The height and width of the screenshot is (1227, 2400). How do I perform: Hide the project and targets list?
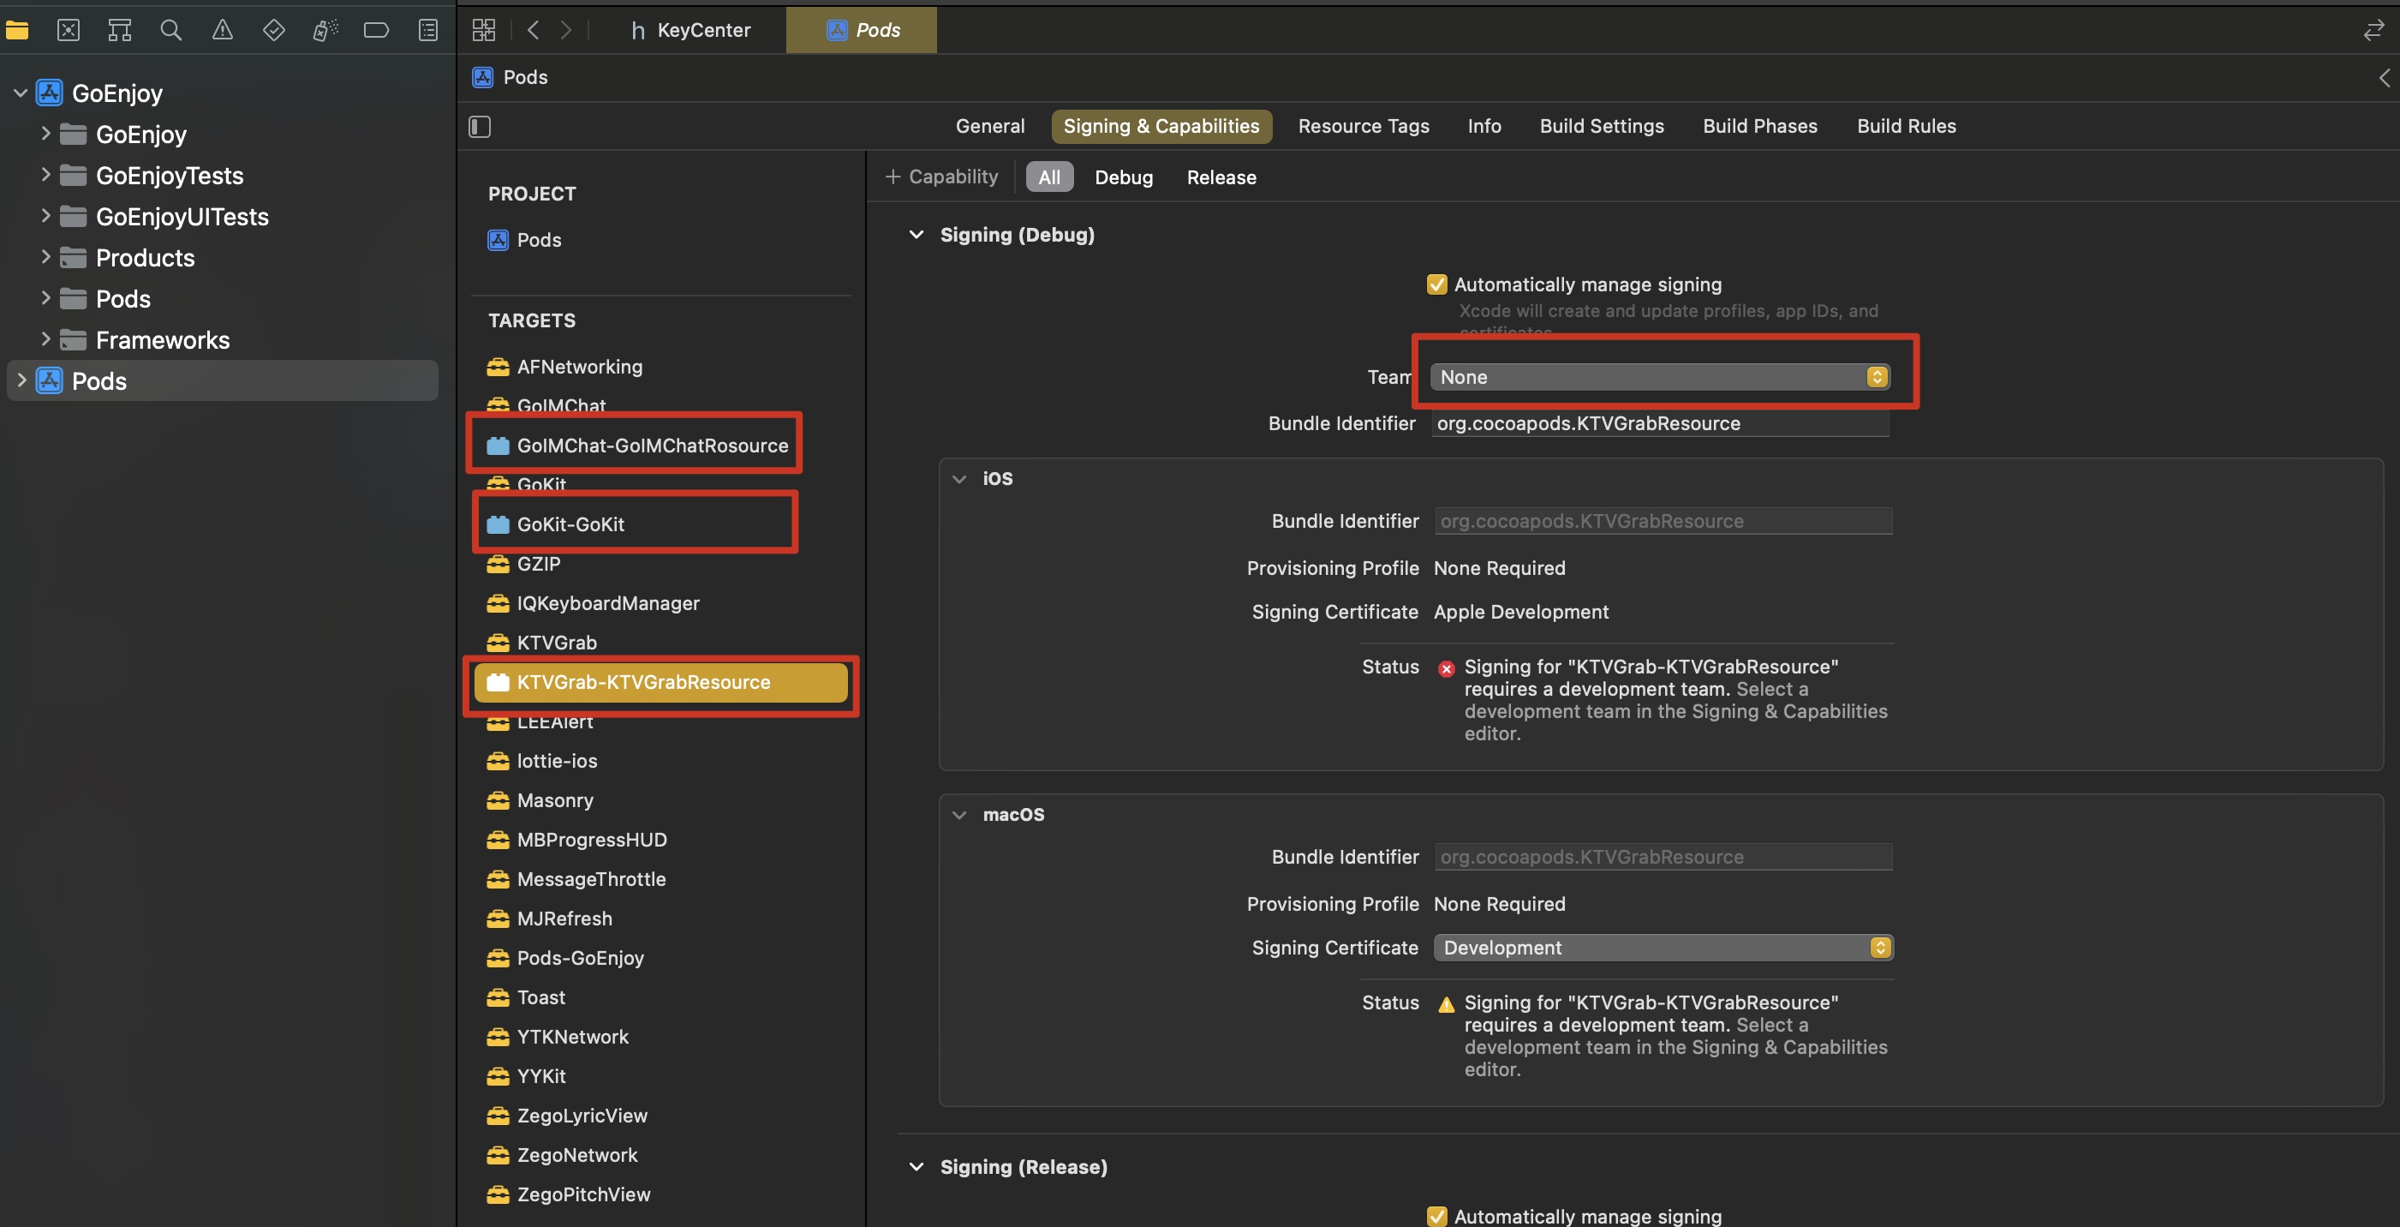(x=480, y=126)
